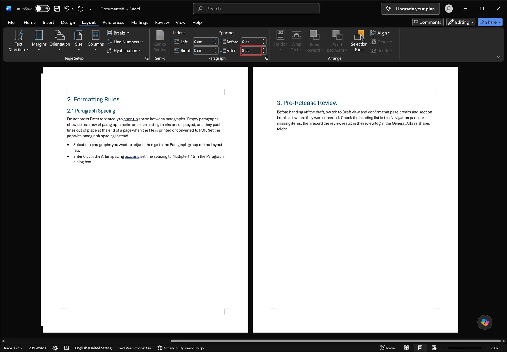Collapse the ribbon with the chevron
The width and height of the screenshot is (507, 352).
click(x=499, y=57)
